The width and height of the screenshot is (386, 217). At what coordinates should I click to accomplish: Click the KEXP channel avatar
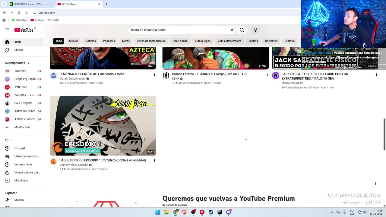click(x=166, y=75)
